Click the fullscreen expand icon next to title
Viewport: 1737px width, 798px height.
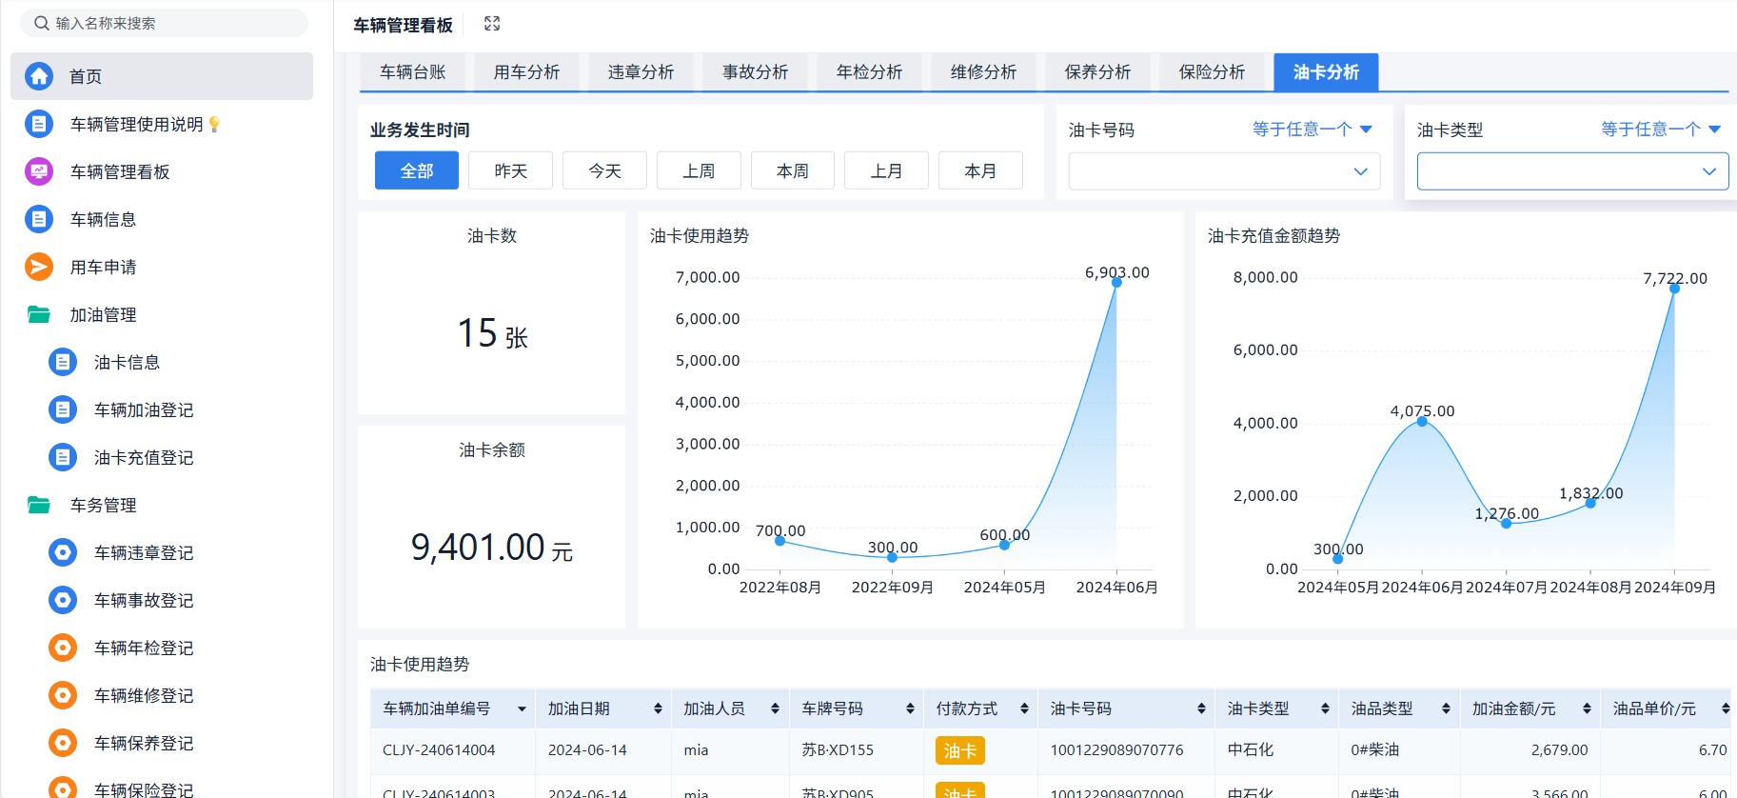point(492,24)
